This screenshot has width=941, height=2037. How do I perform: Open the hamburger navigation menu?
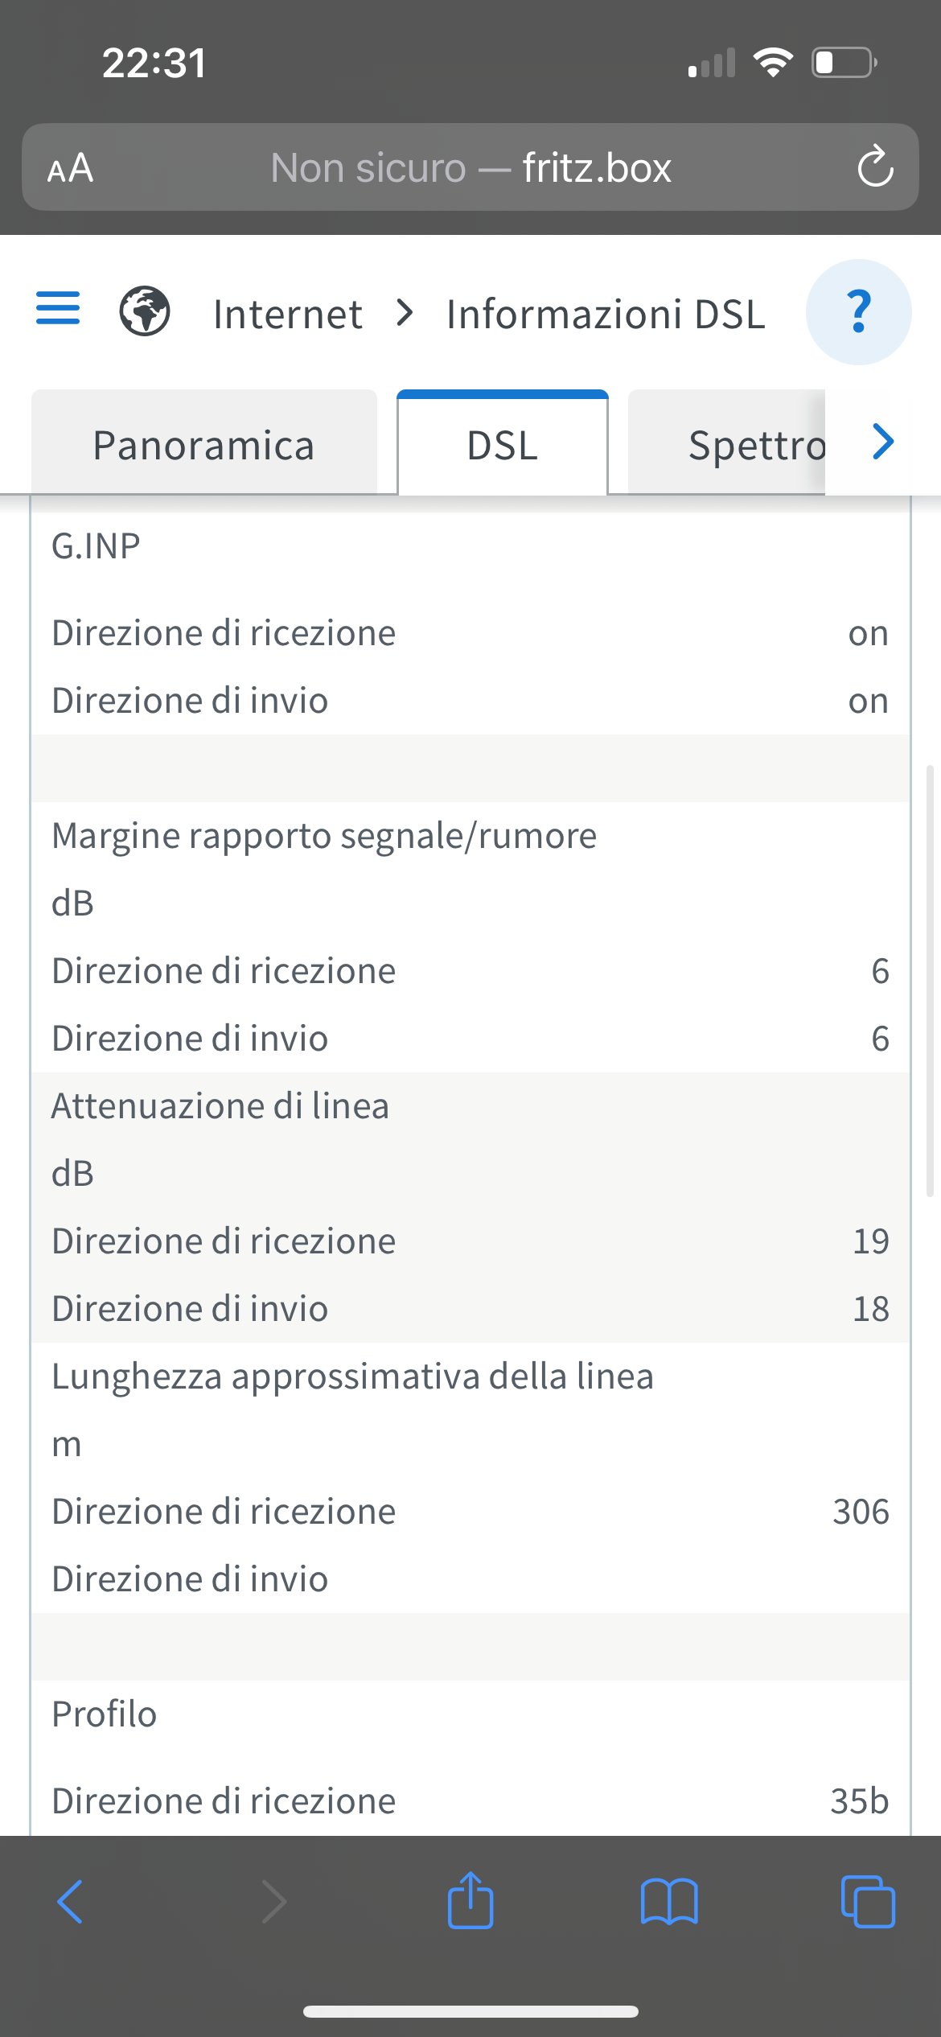(58, 309)
